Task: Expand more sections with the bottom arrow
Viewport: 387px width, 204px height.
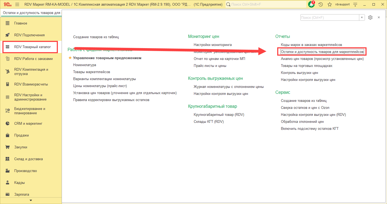Action: point(31,200)
